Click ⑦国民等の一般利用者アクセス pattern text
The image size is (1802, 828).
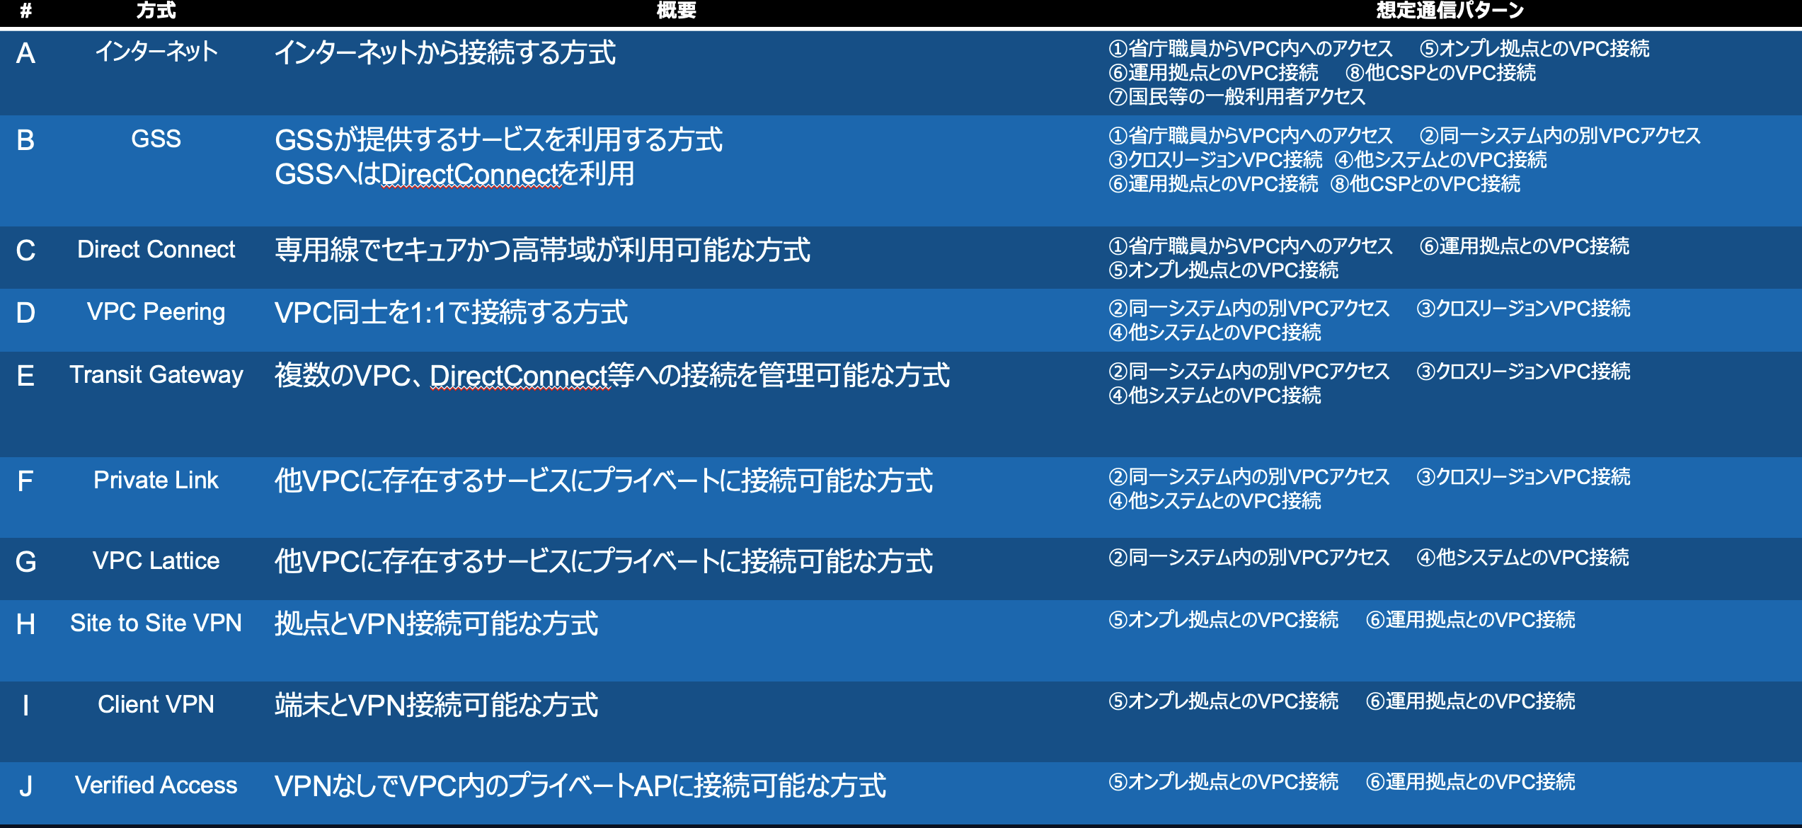pyautogui.click(x=1236, y=97)
